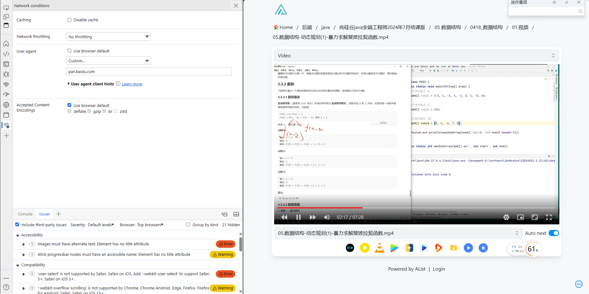Open the Sources bug icon in the DevTools sidebar
Screen dimensions: 589x294
6,74
